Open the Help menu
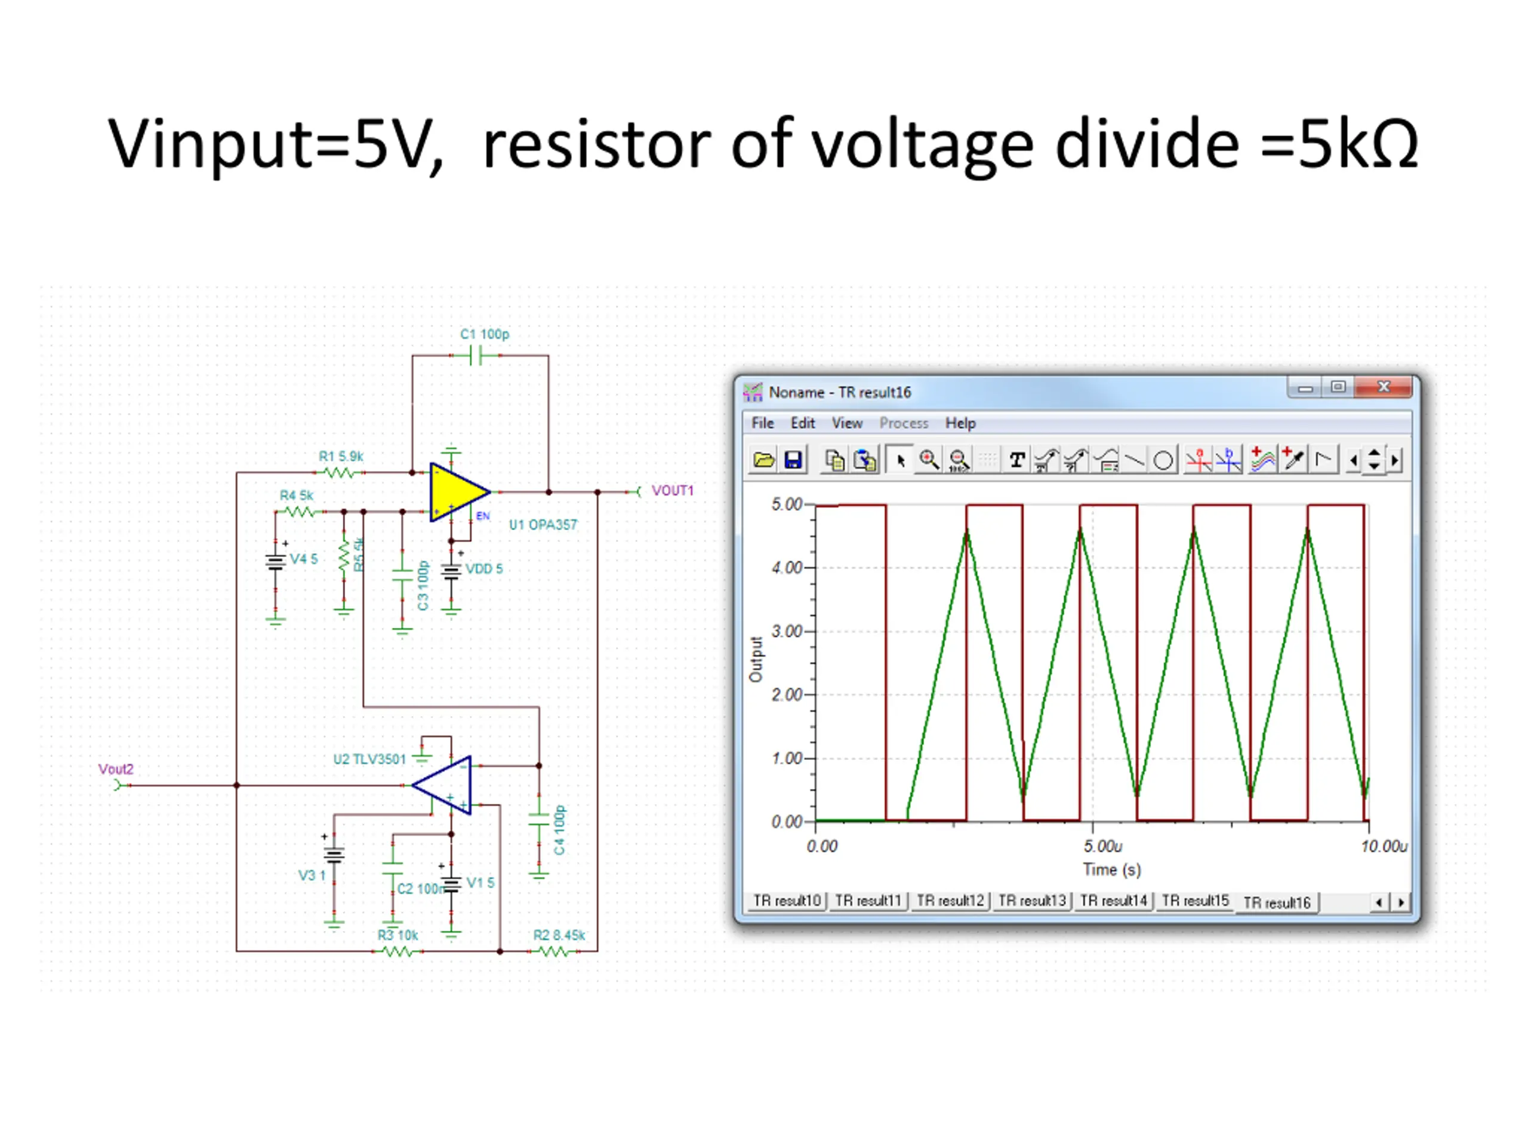This screenshot has width=1528, height=1146. coord(960,423)
